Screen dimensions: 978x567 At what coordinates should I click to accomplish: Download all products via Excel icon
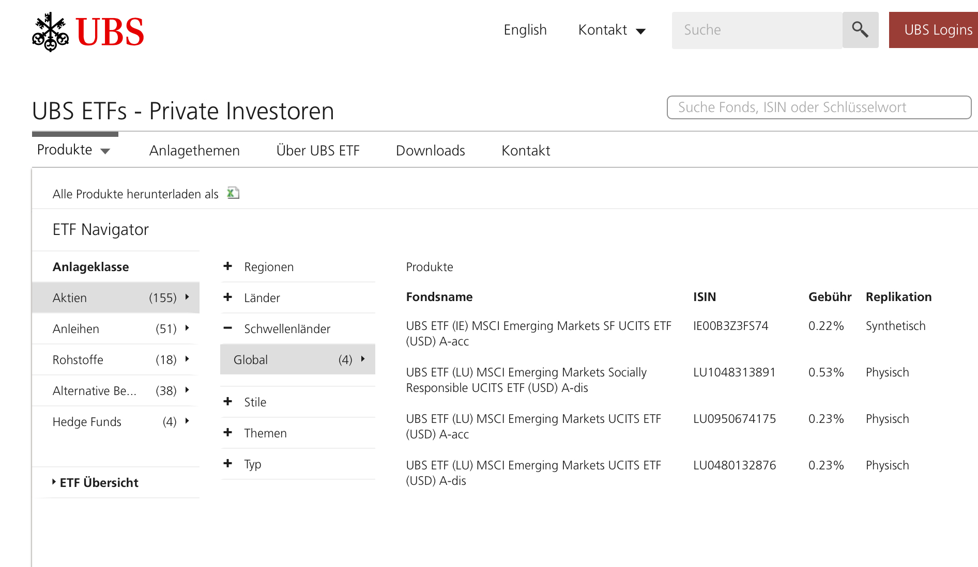click(233, 193)
